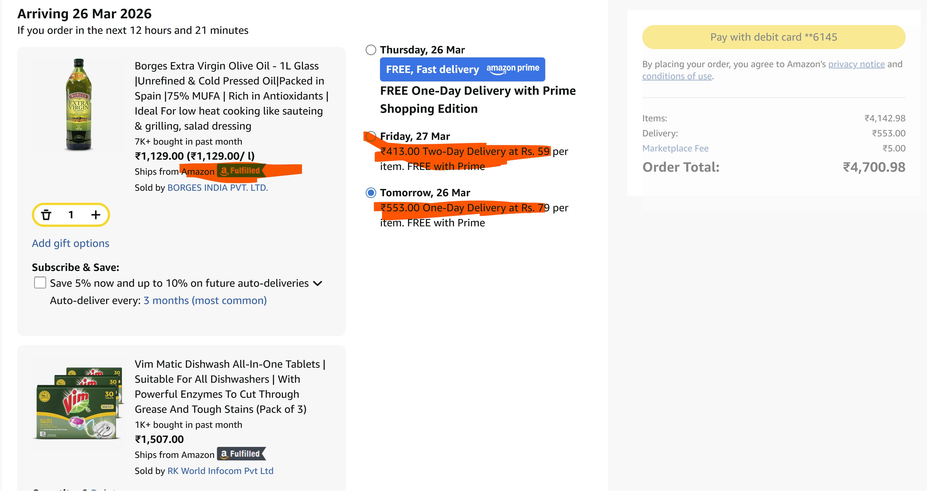
Task: Click the Vim Matic tablets product image
Action: tap(79, 403)
